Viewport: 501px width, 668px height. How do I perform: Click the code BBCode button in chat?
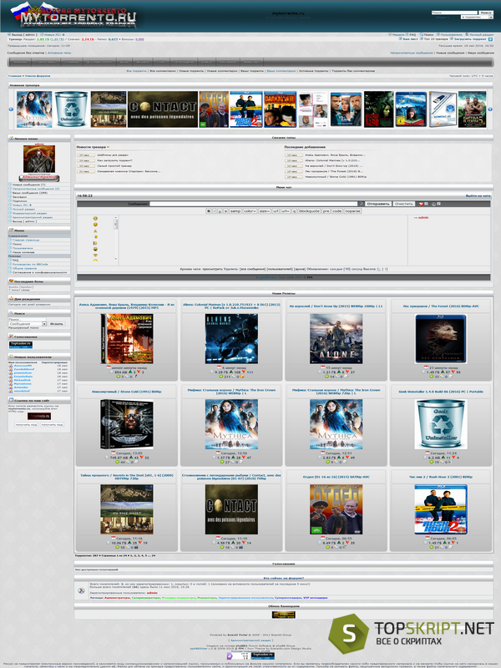tap(337, 211)
